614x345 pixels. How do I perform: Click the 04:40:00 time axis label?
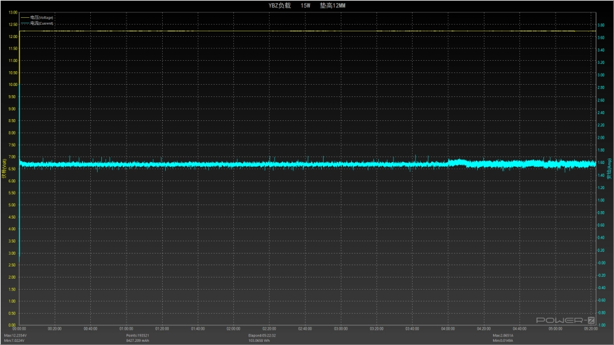coord(519,329)
